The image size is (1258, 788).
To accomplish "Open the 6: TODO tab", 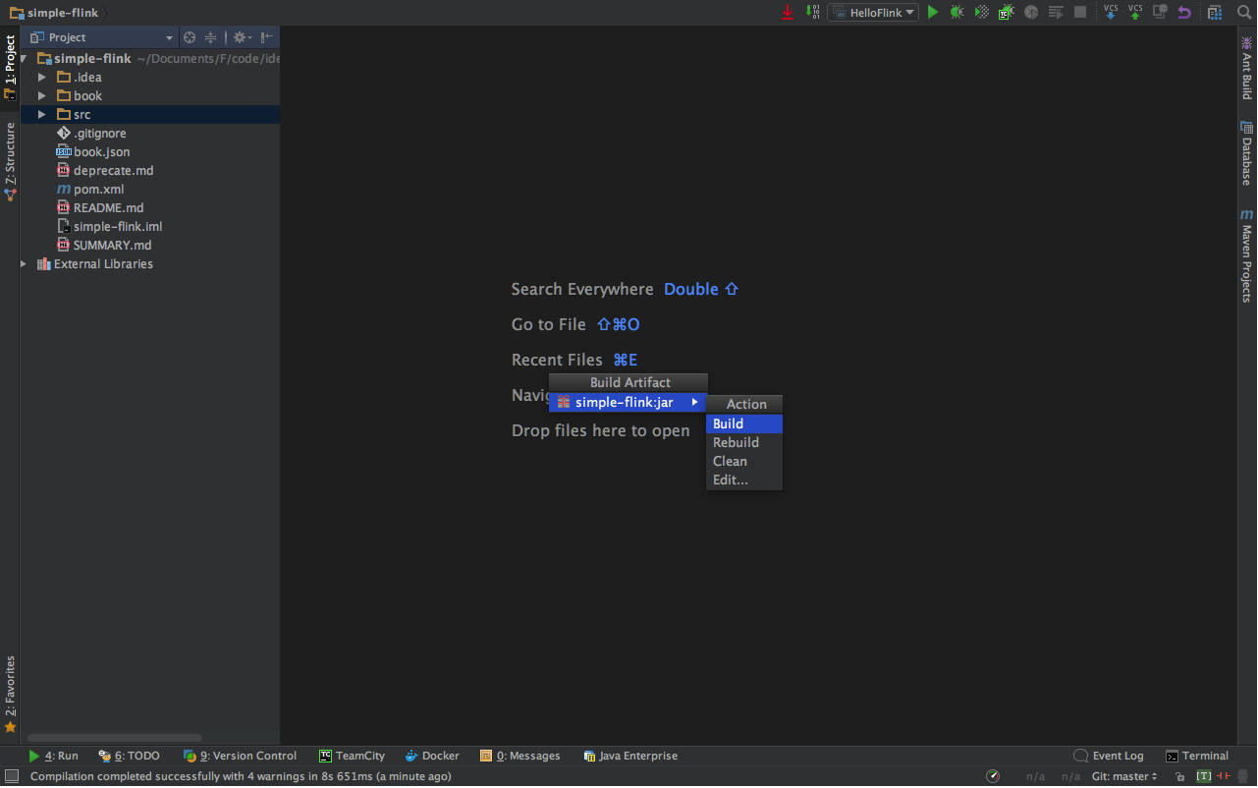I will [x=129, y=757].
